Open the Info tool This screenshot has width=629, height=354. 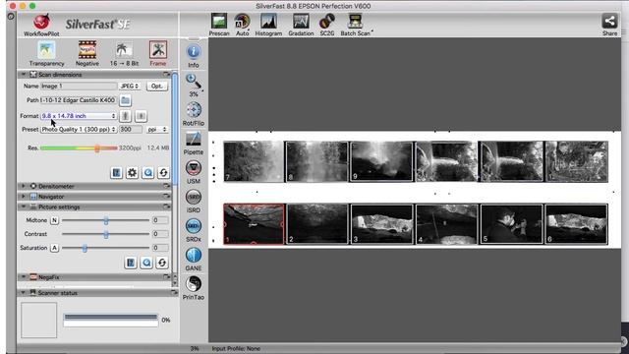click(194, 56)
